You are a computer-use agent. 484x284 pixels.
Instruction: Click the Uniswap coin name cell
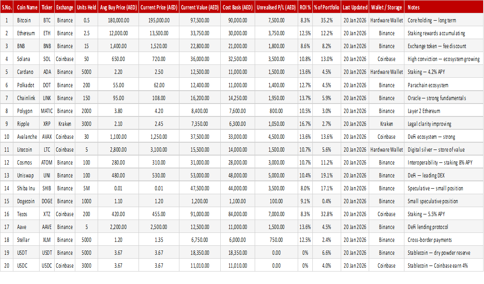pyautogui.click(x=25, y=175)
